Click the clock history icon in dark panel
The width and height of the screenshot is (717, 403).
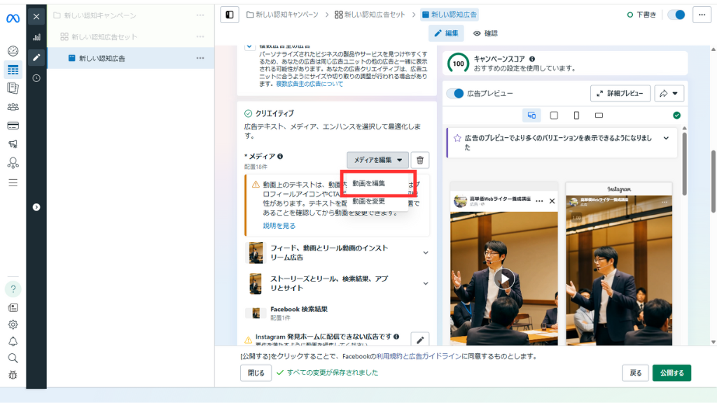tap(36, 78)
